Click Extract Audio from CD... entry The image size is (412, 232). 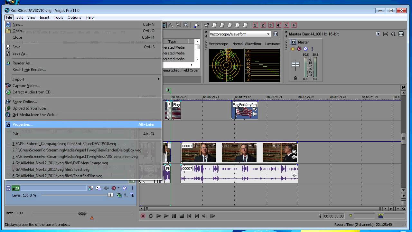click(x=83, y=92)
